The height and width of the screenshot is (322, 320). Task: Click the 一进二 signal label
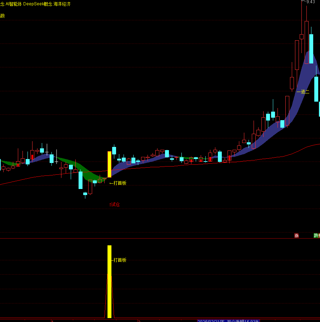(302, 92)
